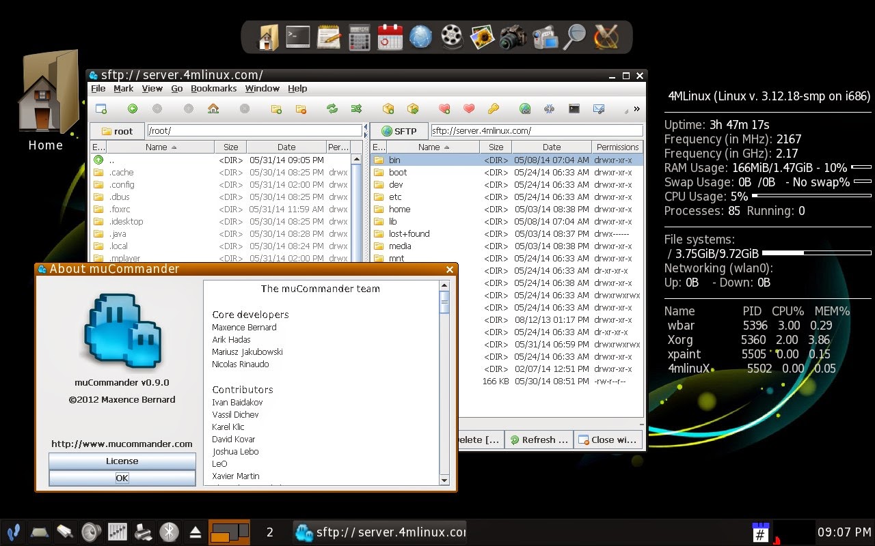Open the printer icon in the taskbar
This screenshot has width=875, height=546.
(x=143, y=532)
